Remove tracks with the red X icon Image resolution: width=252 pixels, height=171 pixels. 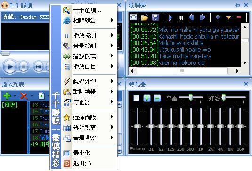pyautogui.click(x=24, y=96)
